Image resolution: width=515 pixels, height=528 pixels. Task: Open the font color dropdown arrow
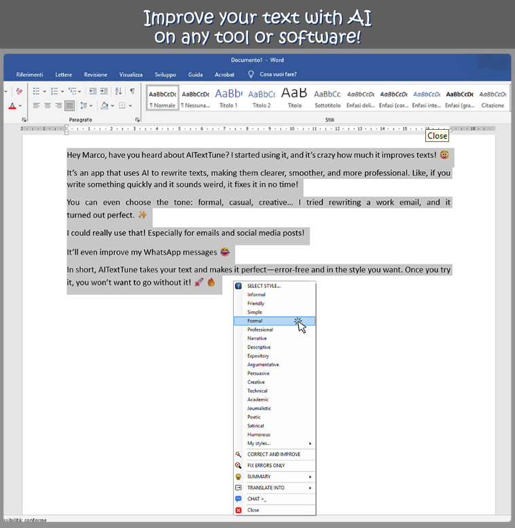tap(20, 106)
